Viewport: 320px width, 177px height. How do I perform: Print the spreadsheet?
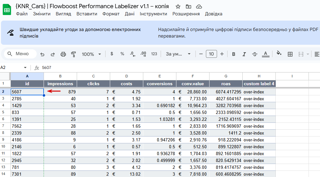pyautogui.click(x=63, y=54)
